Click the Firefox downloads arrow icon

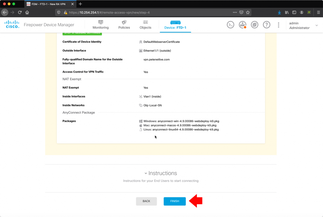pos(279,12)
